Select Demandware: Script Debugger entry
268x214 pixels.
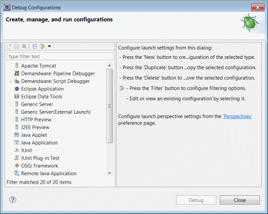[x=55, y=81]
